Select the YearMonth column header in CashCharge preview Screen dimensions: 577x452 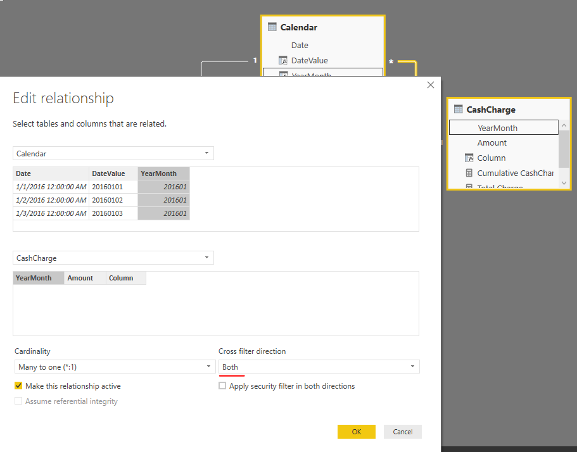click(39, 278)
